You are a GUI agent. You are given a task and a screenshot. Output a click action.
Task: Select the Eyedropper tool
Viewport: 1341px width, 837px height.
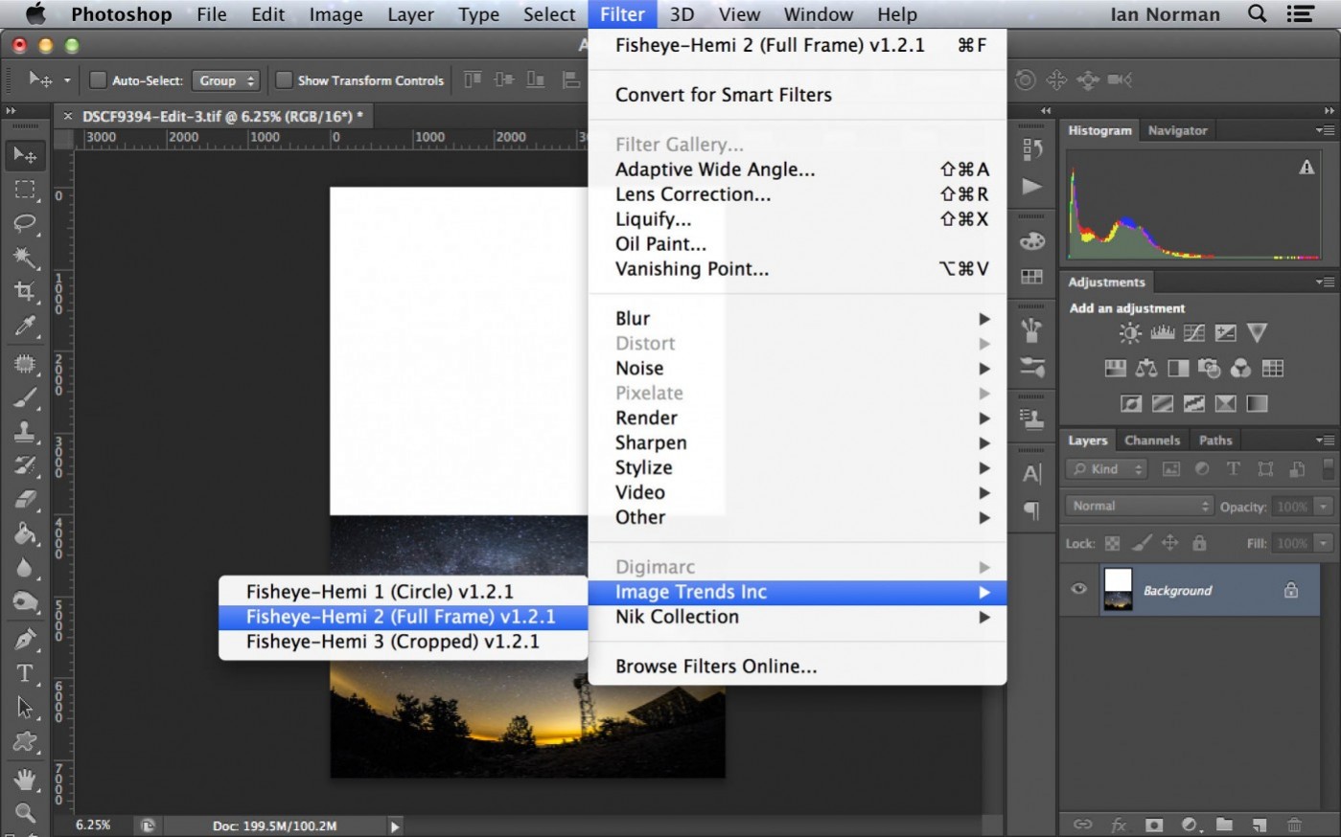click(x=25, y=327)
